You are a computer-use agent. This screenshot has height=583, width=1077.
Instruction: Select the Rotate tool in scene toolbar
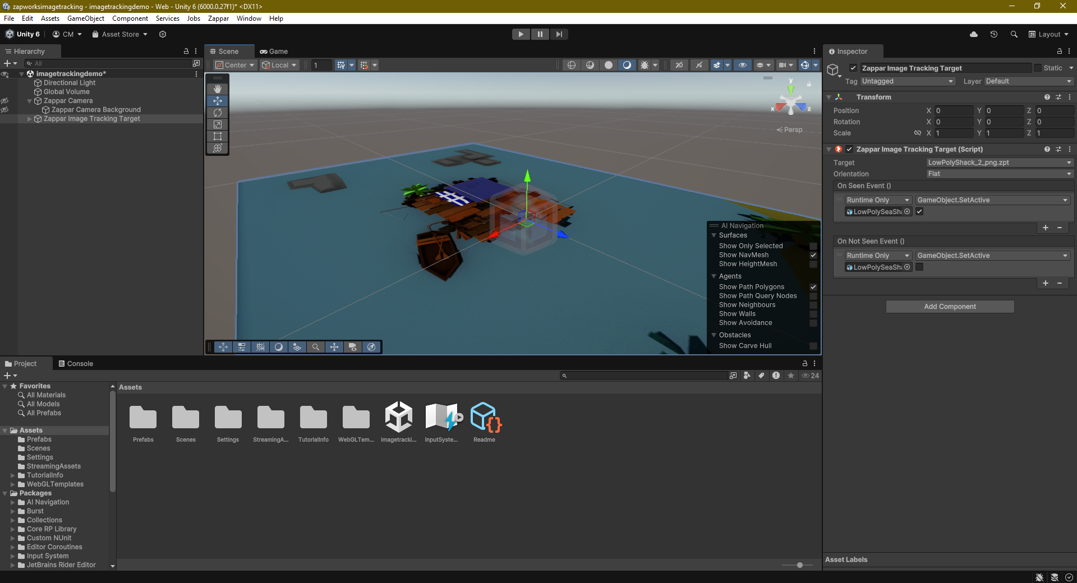(218, 113)
